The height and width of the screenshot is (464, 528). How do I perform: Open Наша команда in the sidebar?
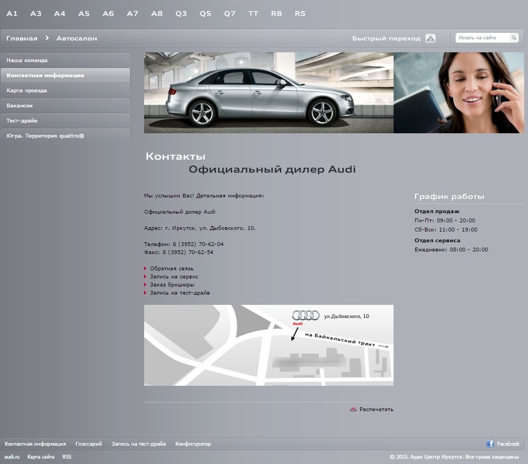[x=65, y=60]
